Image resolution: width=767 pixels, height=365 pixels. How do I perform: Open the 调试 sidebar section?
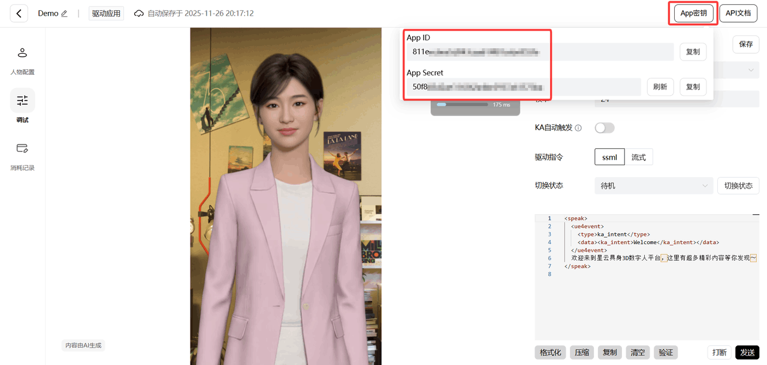(22, 107)
